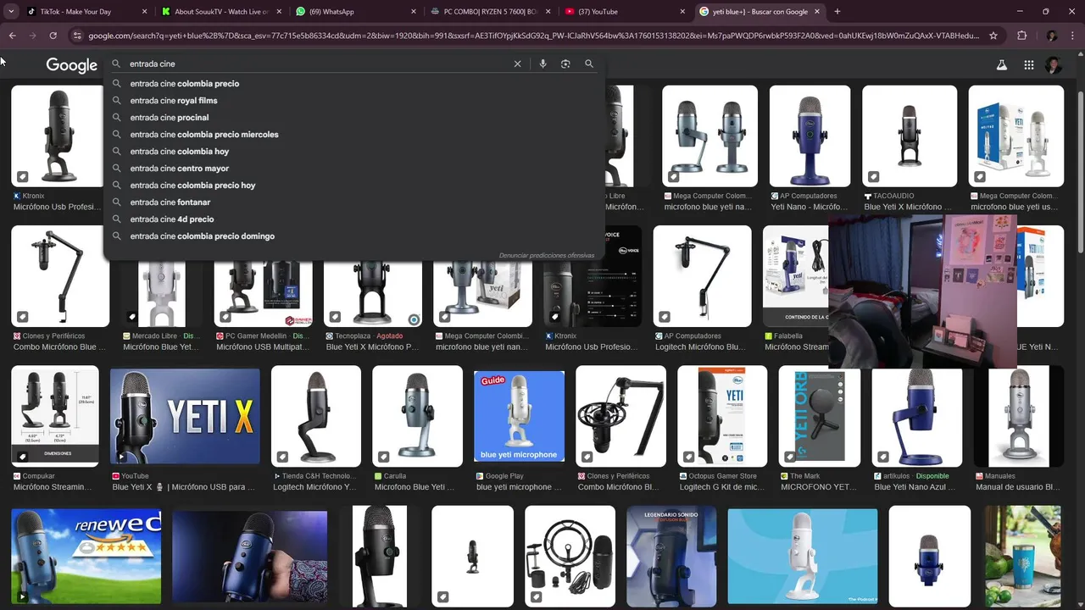
Task: Pick 'entrada cine colombia hoy' suggestion
Action: tap(180, 152)
